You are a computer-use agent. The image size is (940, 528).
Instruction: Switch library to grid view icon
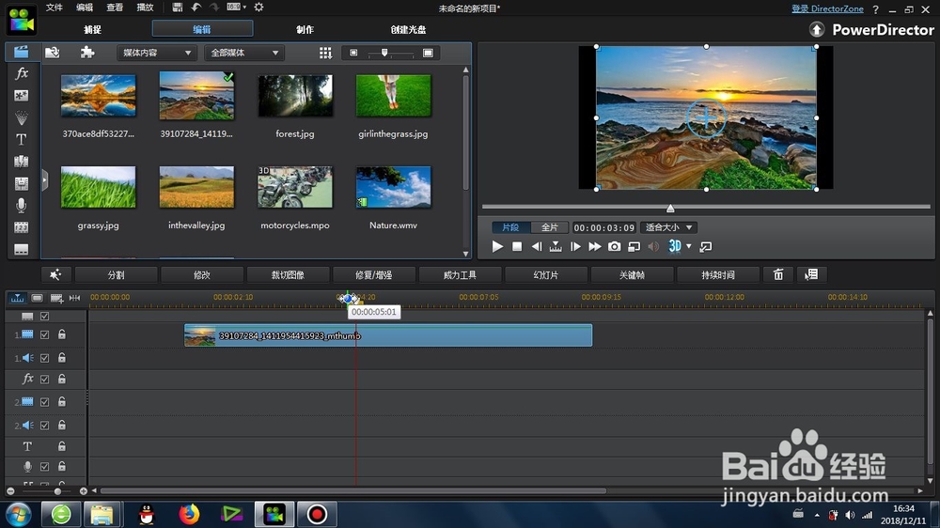tap(325, 53)
